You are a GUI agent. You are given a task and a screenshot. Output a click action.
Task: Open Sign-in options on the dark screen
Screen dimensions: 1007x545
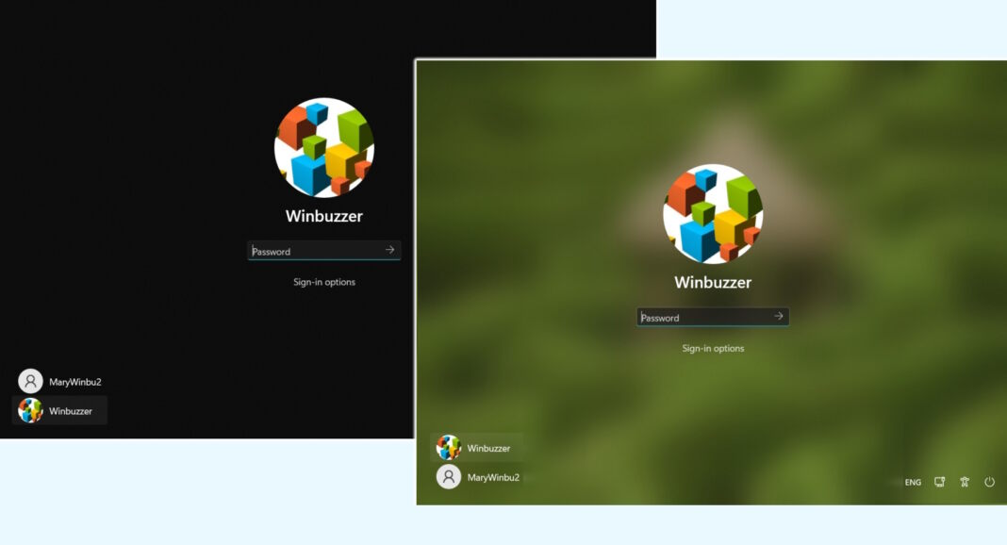click(x=324, y=282)
